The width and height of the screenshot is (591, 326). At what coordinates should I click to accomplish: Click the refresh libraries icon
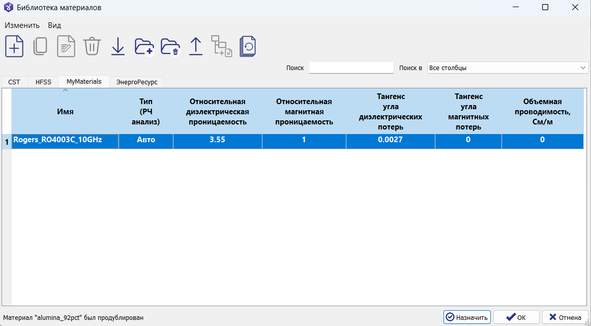pos(248,46)
